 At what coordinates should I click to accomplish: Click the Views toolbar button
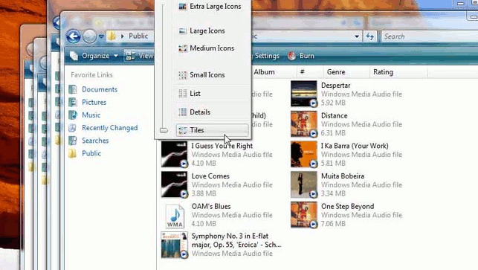point(140,56)
